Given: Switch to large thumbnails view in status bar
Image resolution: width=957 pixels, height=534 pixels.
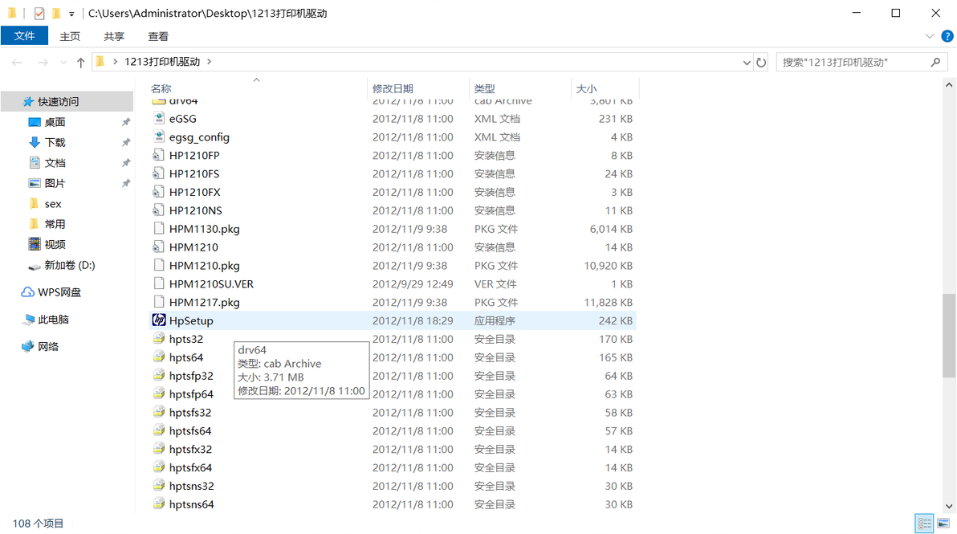Looking at the screenshot, I should click(x=945, y=523).
